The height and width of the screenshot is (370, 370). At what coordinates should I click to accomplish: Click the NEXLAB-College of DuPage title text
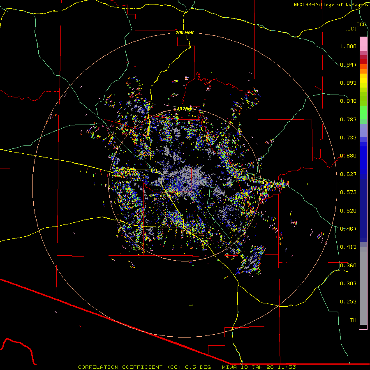pos(331,5)
